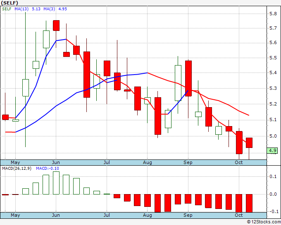This screenshot has width=281, height=225.
Task: Click the 5.7 price axis label
Action: point(273,28)
